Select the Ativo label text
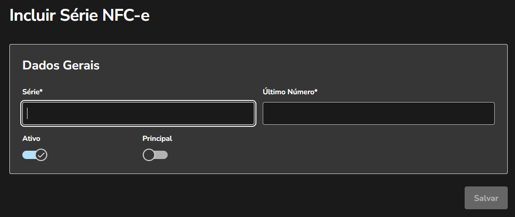Screen dimensions: 515x217 pyautogui.click(x=31, y=138)
